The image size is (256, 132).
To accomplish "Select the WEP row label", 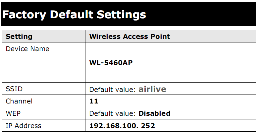I will coord(13,113).
